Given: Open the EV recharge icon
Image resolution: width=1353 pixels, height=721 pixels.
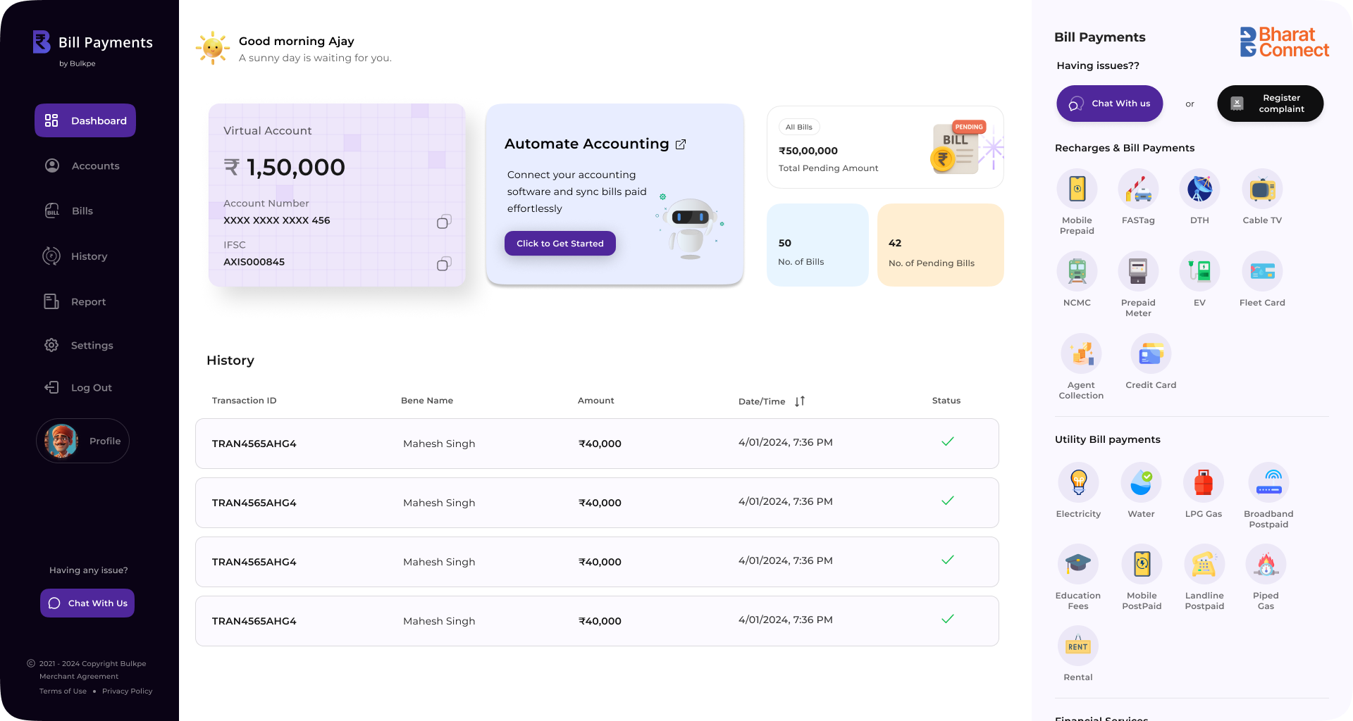Looking at the screenshot, I should point(1199,270).
